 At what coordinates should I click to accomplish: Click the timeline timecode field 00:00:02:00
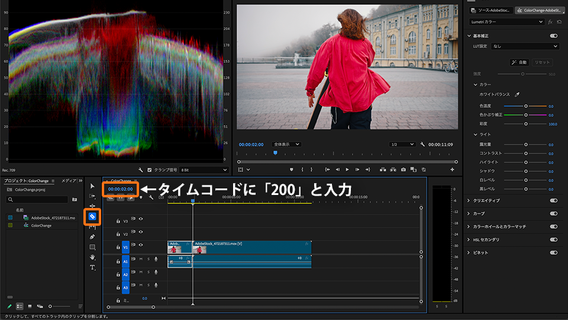(x=120, y=189)
